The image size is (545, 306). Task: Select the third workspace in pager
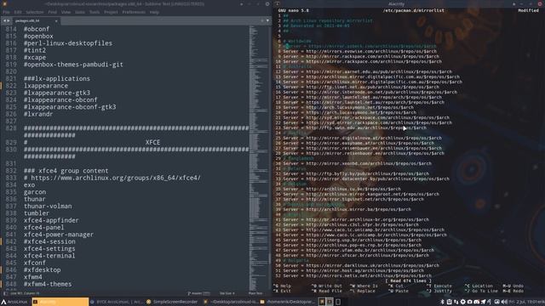338,302
